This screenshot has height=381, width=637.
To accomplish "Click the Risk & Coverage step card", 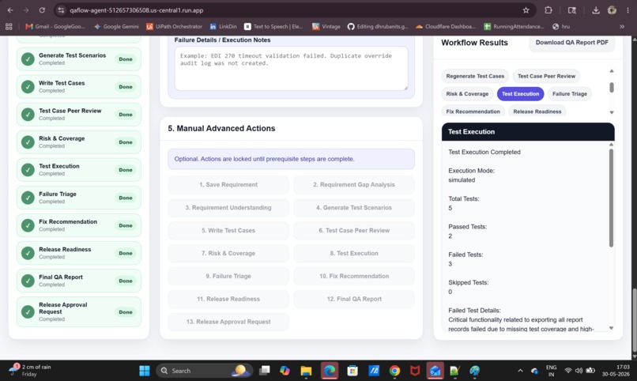I will coord(79,142).
